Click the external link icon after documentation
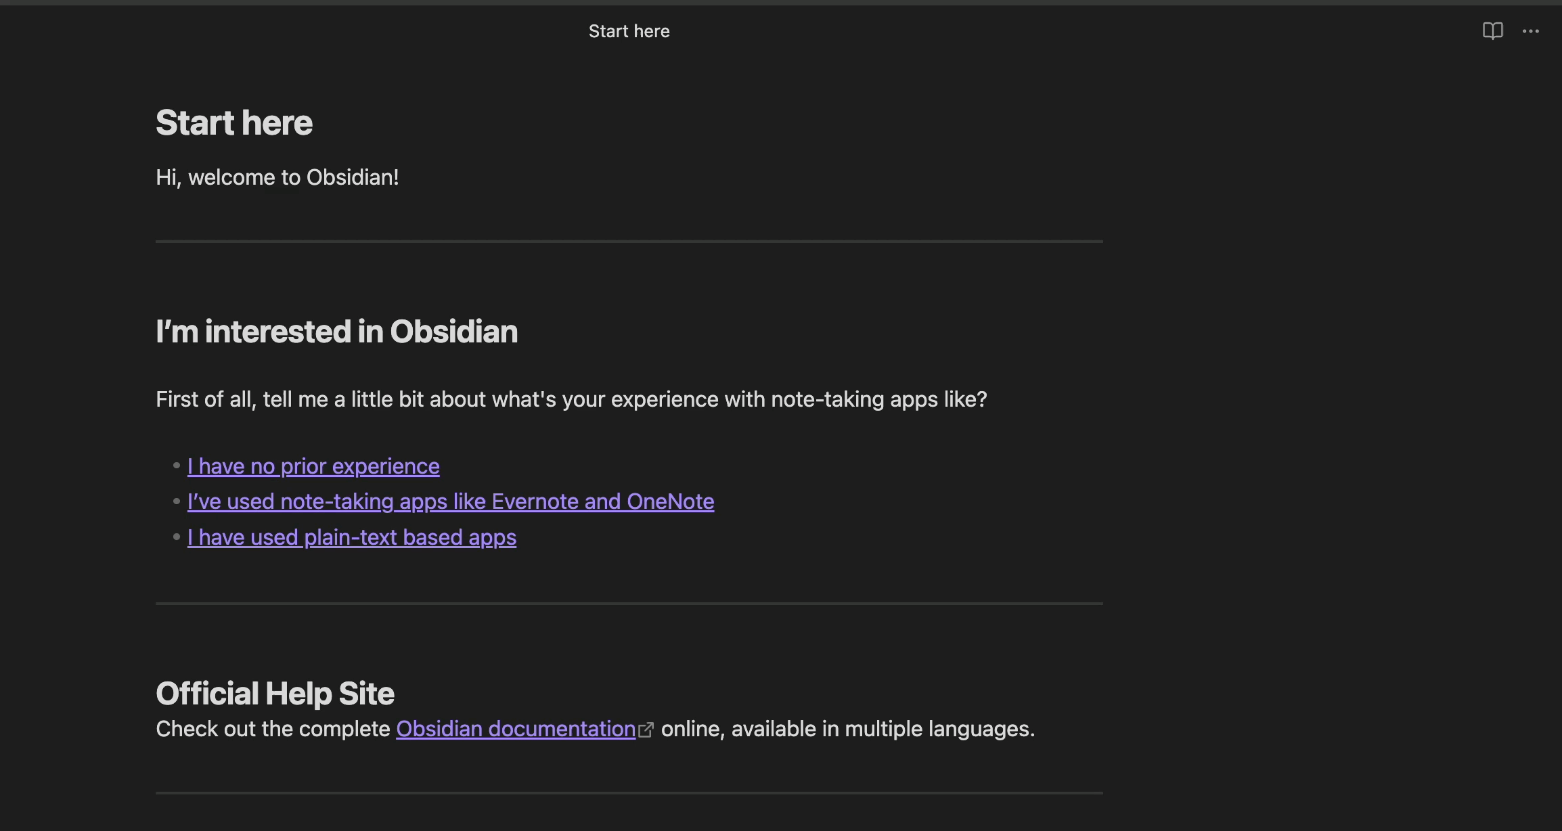Viewport: 1562px width, 831px height. pyautogui.click(x=646, y=729)
